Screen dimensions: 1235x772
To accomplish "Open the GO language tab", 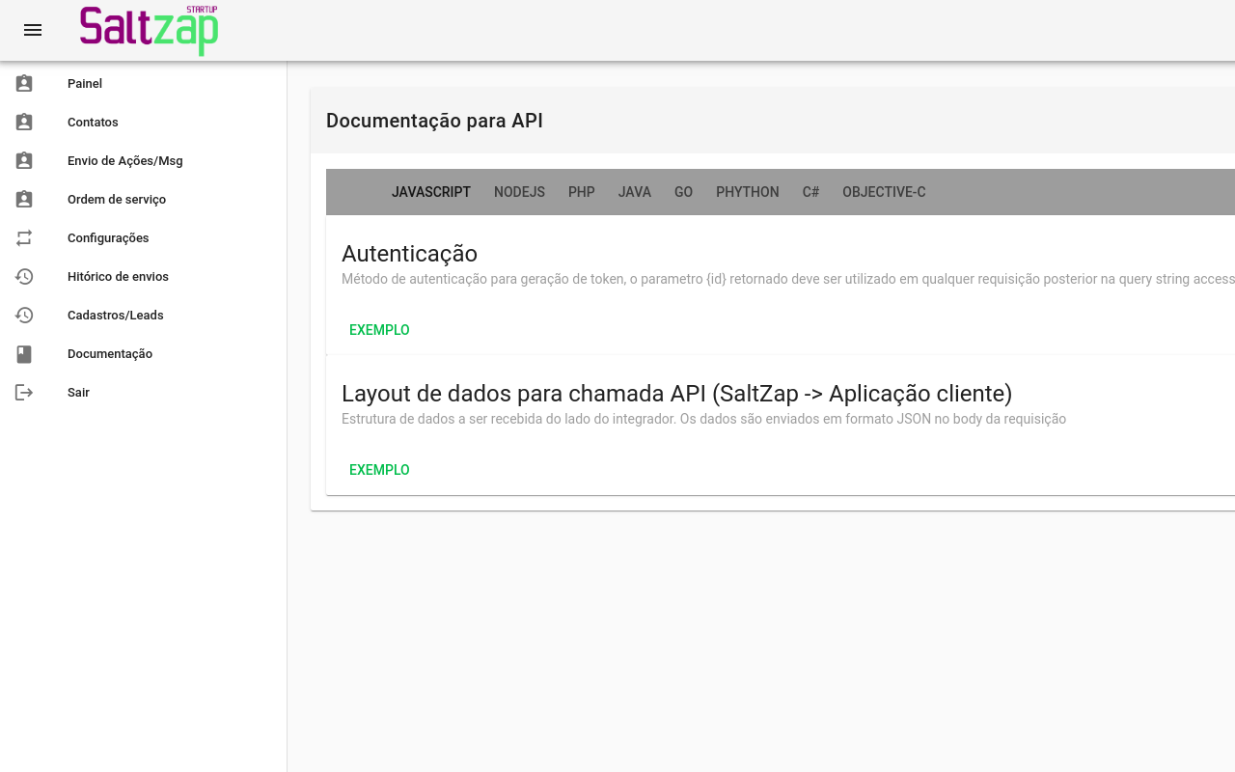I will [683, 192].
